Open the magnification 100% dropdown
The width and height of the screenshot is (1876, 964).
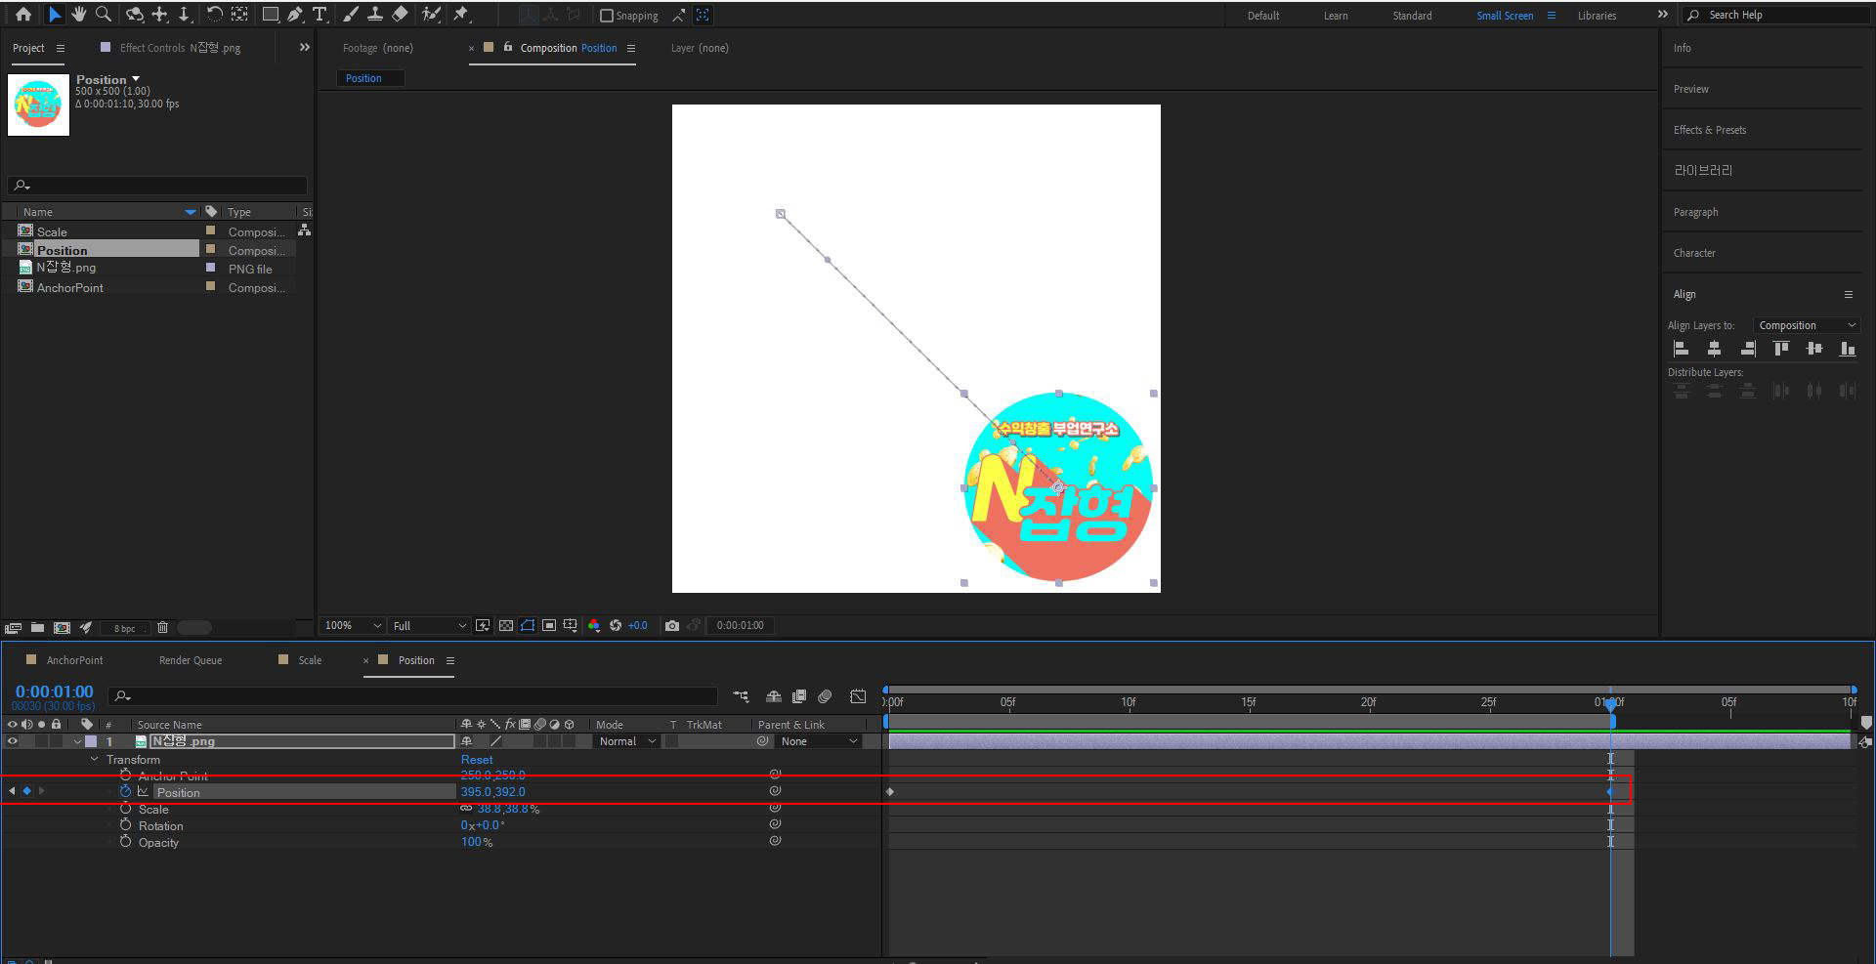click(x=353, y=625)
